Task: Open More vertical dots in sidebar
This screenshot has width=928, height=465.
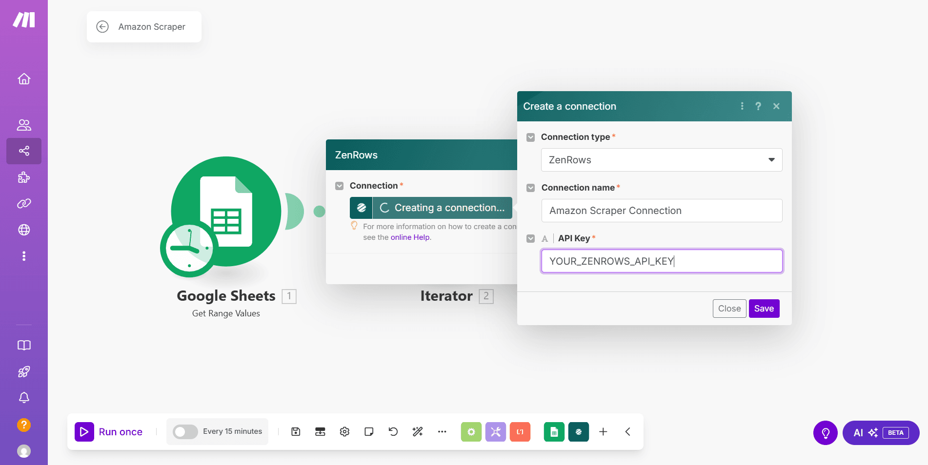Action: tap(24, 256)
